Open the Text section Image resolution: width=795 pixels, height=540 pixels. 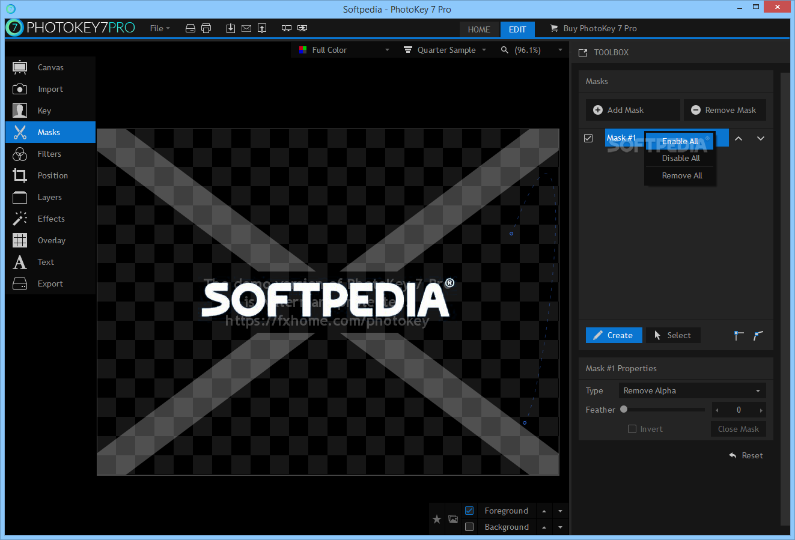50,262
